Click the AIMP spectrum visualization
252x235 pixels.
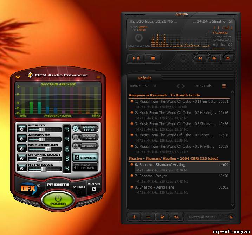tap(181, 39)
